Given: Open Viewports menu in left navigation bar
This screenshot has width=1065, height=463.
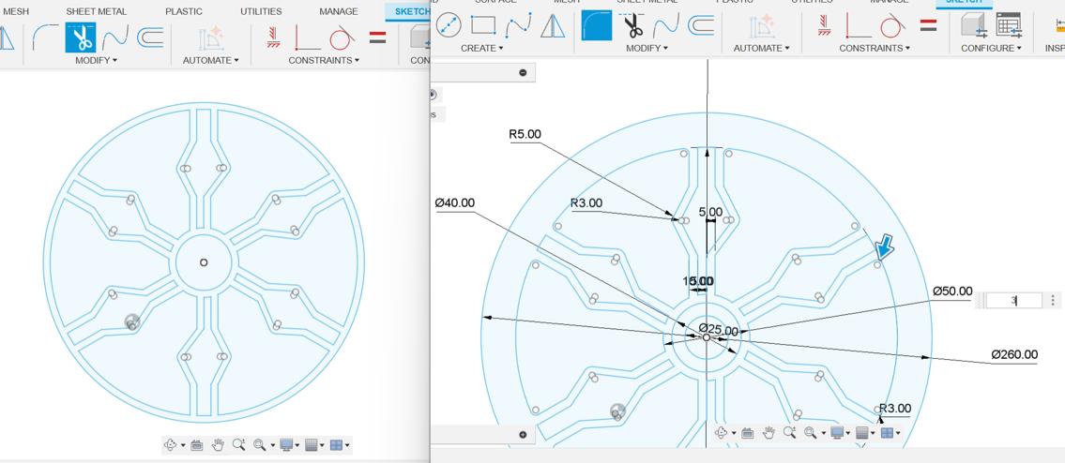Looking at the screenshot, I should click(x=340, y=445).
